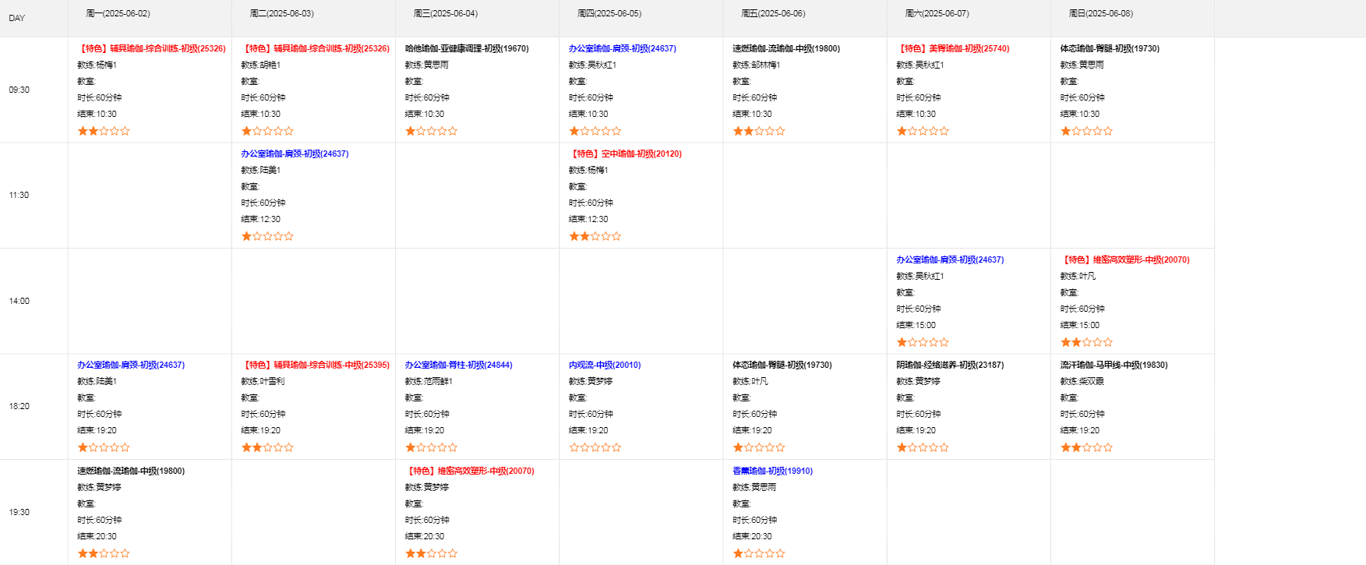1366x565 pixels.
Task: Click the 14:00 time slot row label
Action: coord(19,301)
